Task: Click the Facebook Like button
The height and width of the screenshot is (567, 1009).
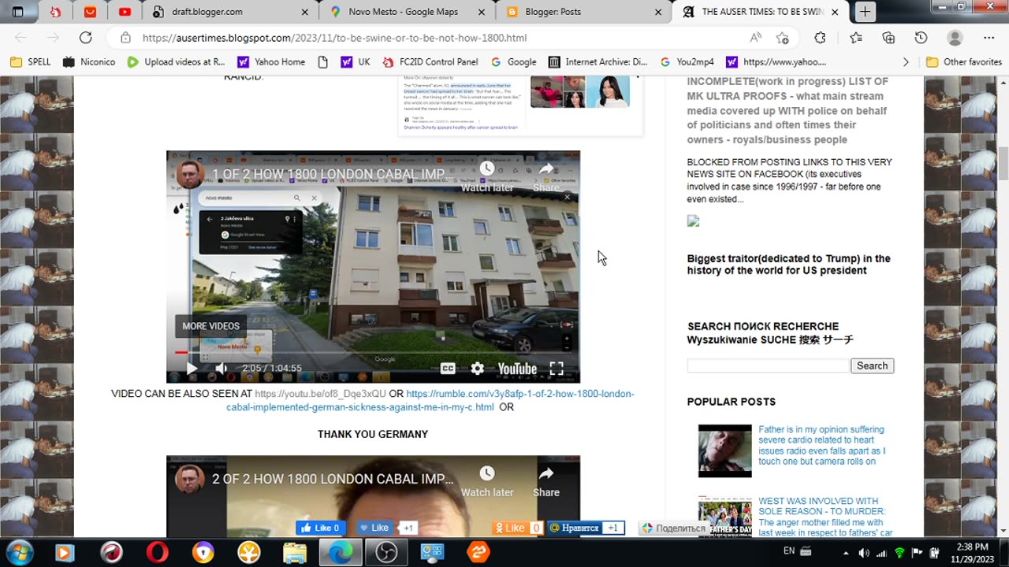Action: (321, 528)
